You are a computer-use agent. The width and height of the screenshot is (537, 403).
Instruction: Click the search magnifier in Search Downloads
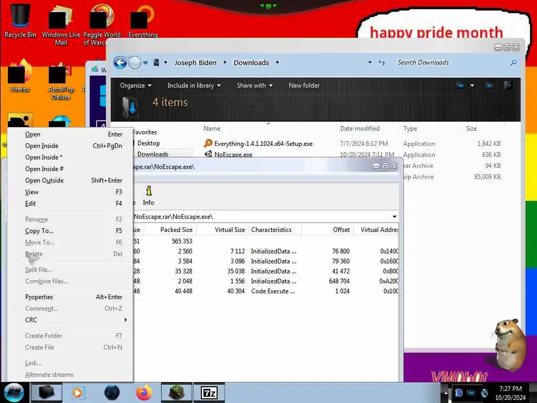coord(513,62)
